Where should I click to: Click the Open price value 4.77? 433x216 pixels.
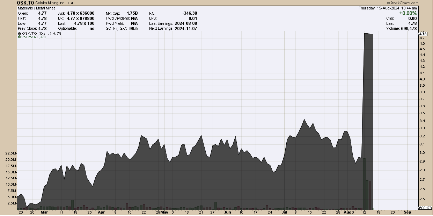point(42,13)
